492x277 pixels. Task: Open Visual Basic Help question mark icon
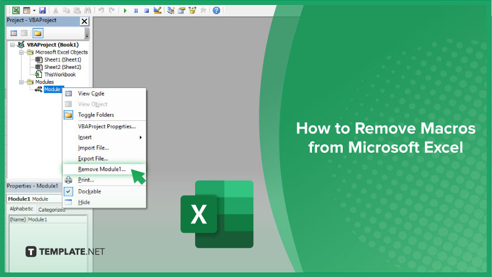click(x=216, y=11)
